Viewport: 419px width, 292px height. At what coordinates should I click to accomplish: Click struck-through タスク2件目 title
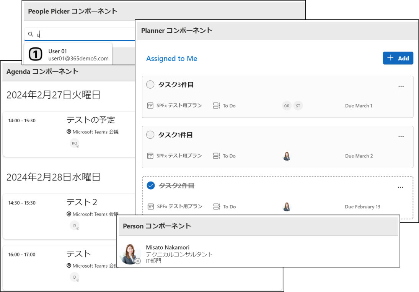pos(176,185)
